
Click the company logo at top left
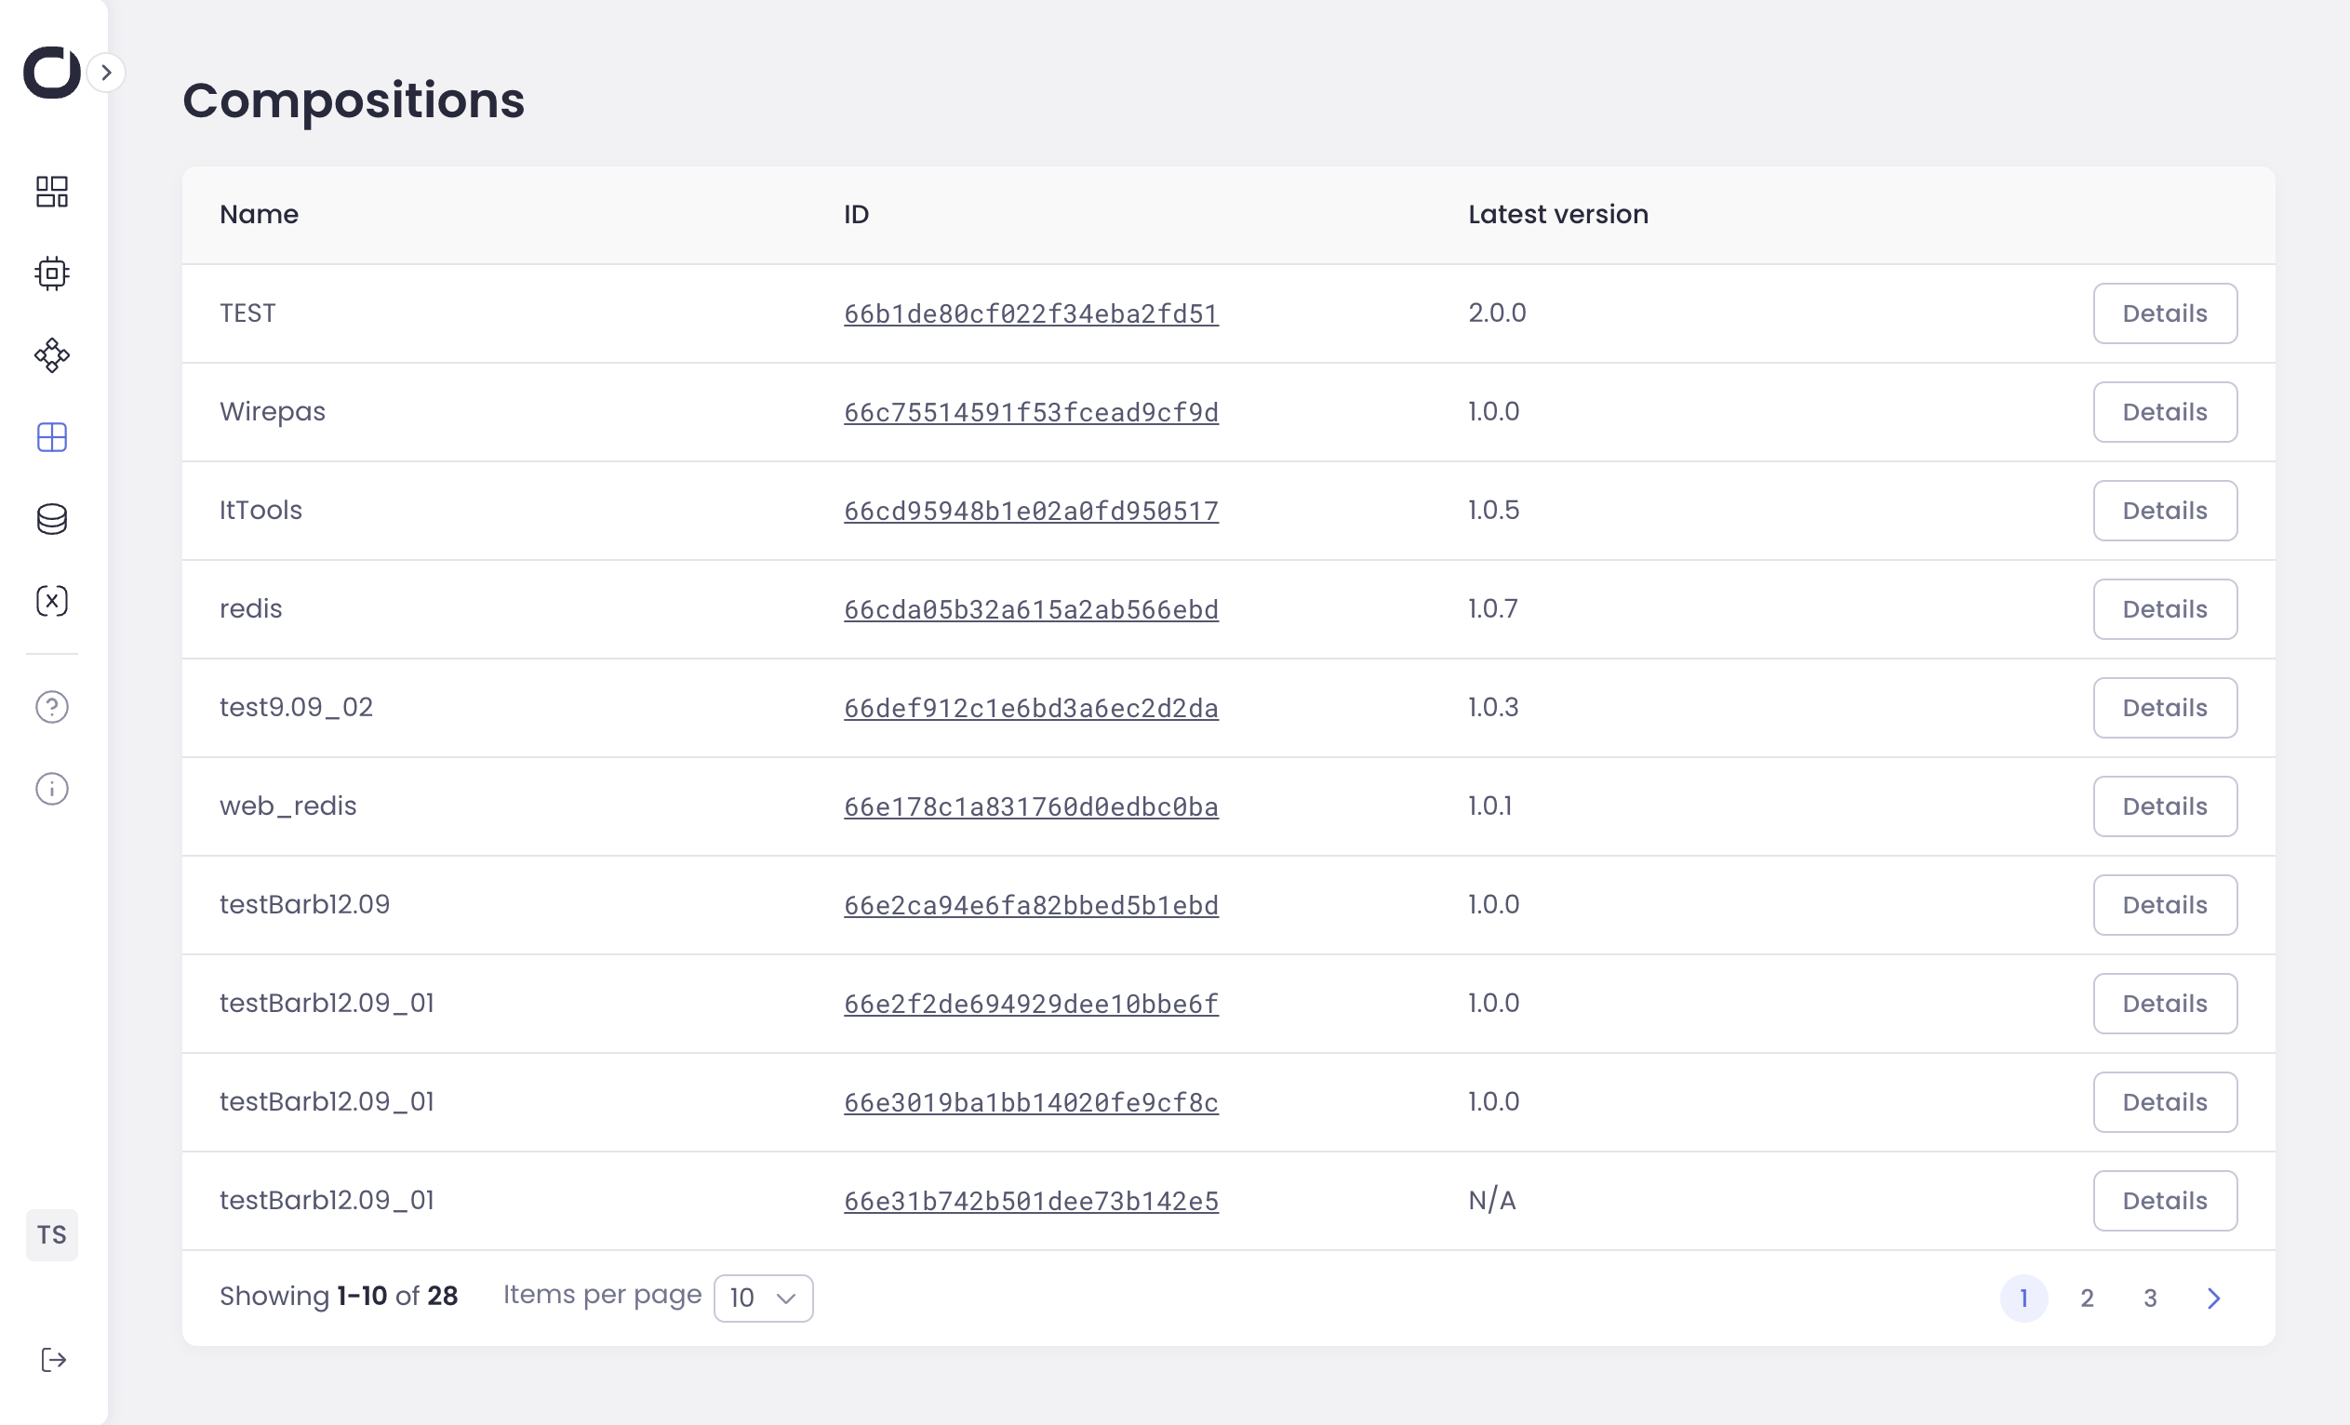pyautogui.click(x=51, y=73)
